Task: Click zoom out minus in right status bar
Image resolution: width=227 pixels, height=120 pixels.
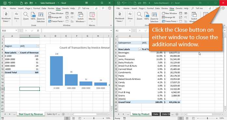Action: click(x=198, y=118)
